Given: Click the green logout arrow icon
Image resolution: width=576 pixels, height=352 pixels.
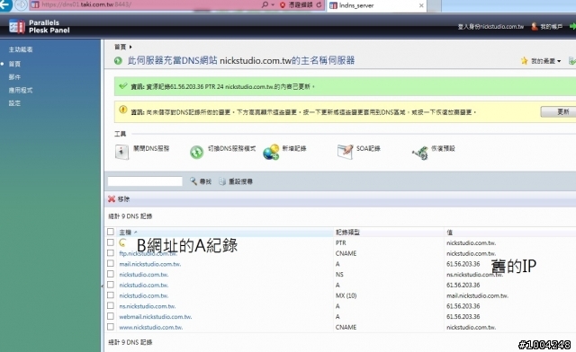Looking at the screenshot, I should (572, 26).
